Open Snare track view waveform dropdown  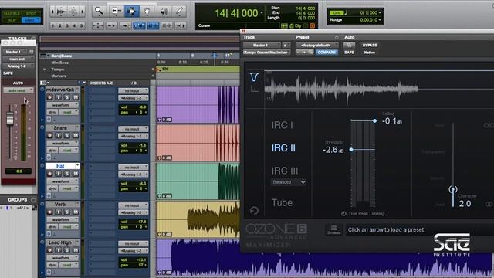(63, 143)
